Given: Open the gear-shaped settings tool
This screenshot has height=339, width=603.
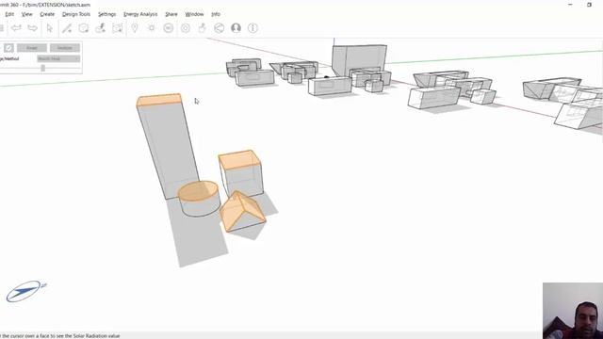Looking at the screenshot, I should pos(186,28).
